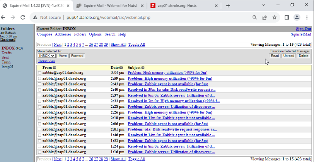Open the lamp01 folder
The width and height of the screenshot is (314, 162).
[7, 67]
